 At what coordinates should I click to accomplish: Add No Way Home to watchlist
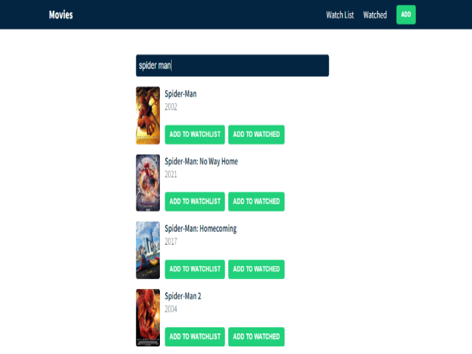195,201
